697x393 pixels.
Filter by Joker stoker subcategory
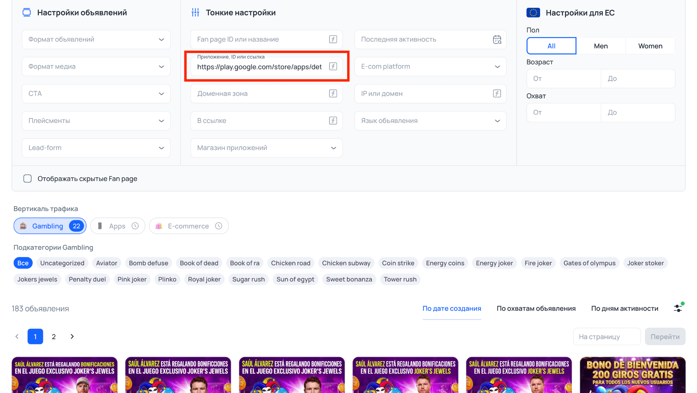point(645,263)
